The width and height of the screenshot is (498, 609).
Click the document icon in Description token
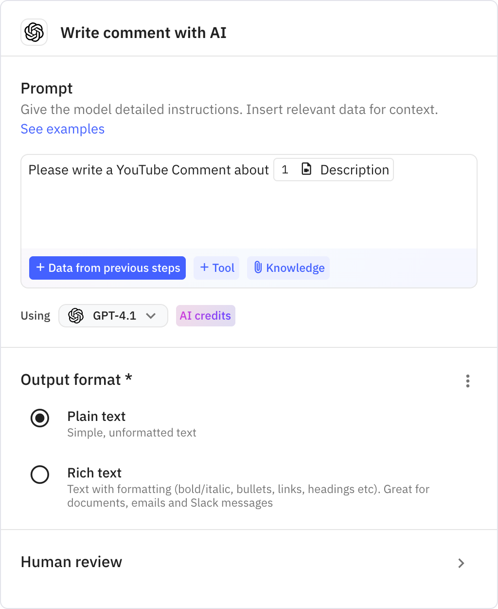tap(306, 169)
